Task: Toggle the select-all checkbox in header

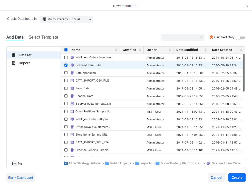Action: 66,50
